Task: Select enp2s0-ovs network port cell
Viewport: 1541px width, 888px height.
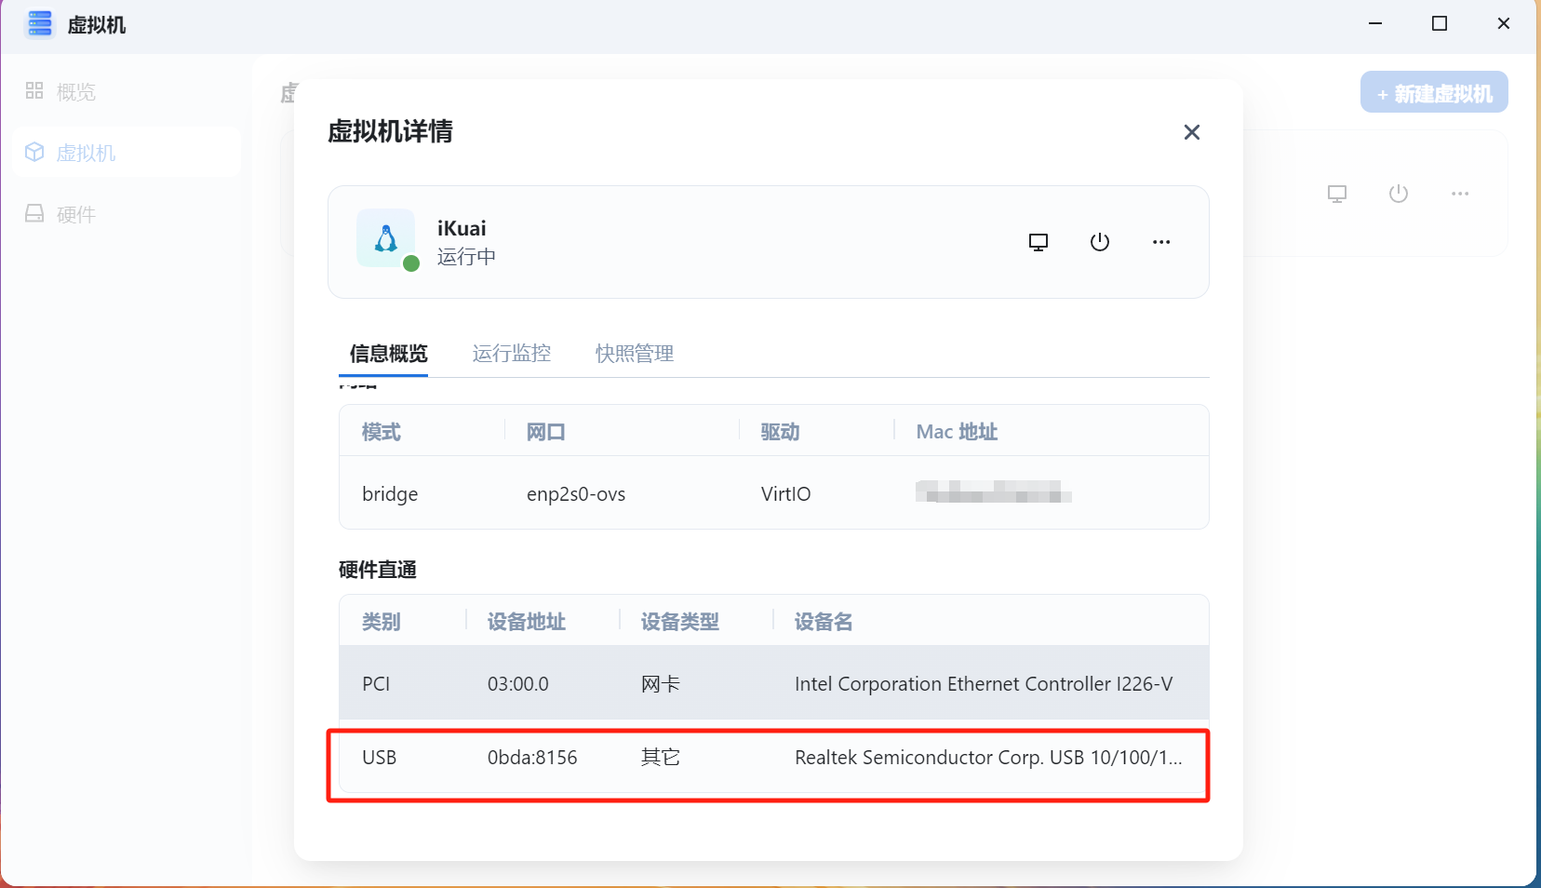Action: 576,494
